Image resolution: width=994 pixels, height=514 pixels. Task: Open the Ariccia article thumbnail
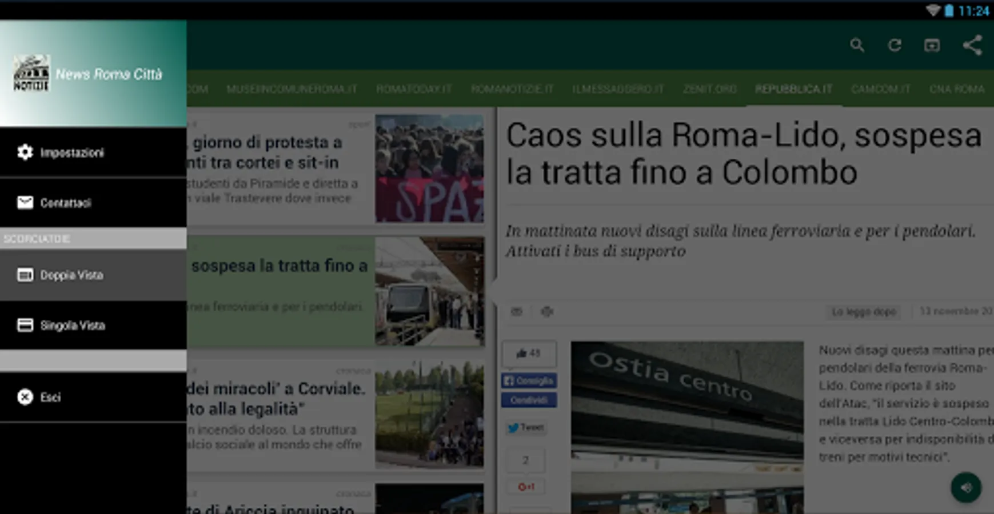[x=429, y=499]
